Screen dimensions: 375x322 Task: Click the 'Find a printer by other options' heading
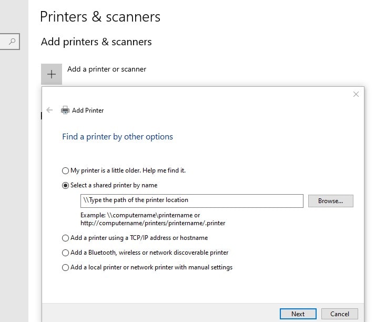[117, 137]
